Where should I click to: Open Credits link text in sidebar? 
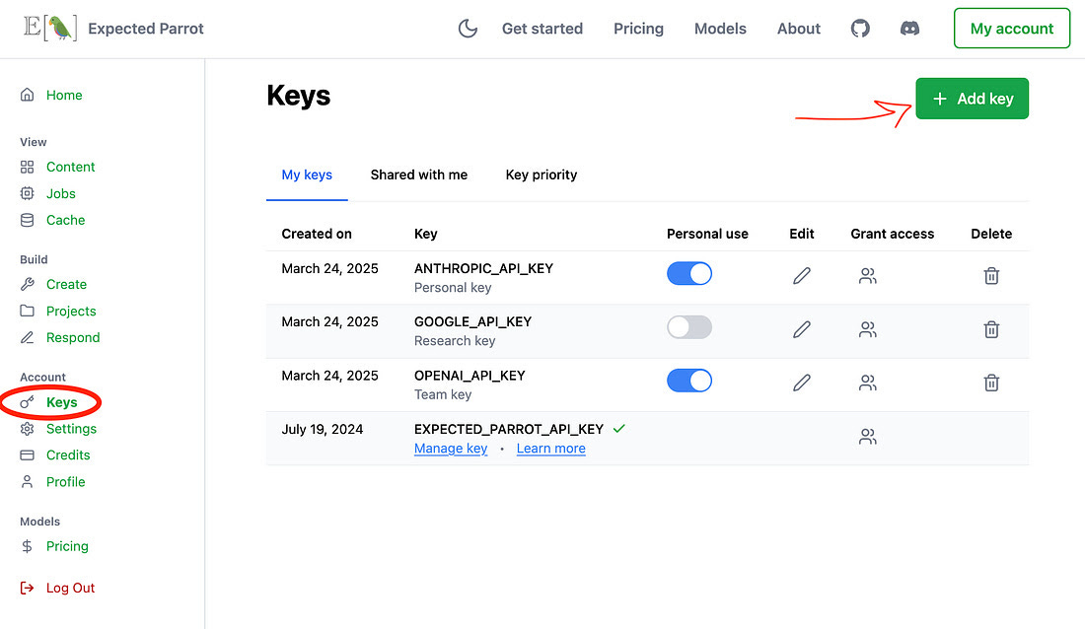click(68, 455)
